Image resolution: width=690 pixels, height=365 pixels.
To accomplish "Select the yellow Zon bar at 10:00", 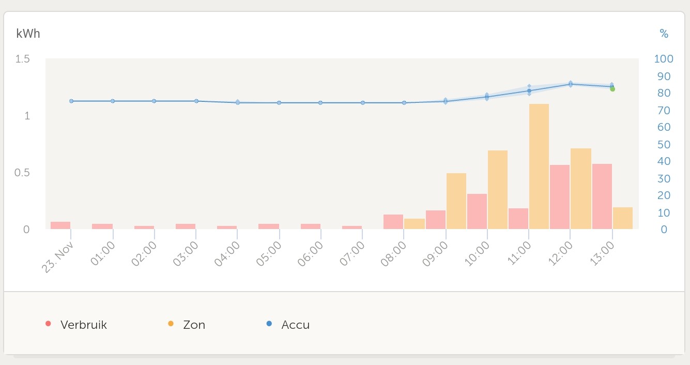I will pos(498,190).
